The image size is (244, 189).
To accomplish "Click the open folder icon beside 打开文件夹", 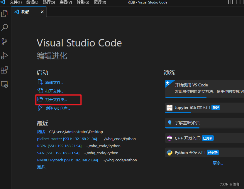I will [40, 99].
